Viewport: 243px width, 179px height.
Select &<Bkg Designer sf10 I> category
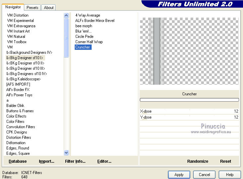(x=25, y=58)
